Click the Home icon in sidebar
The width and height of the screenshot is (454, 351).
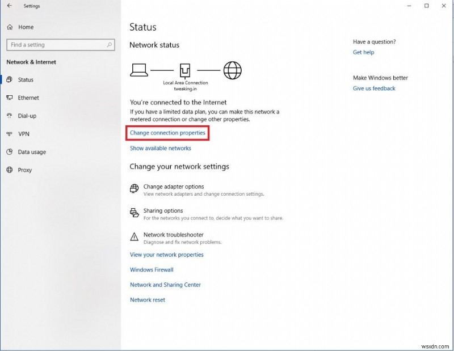coord(10,27)
